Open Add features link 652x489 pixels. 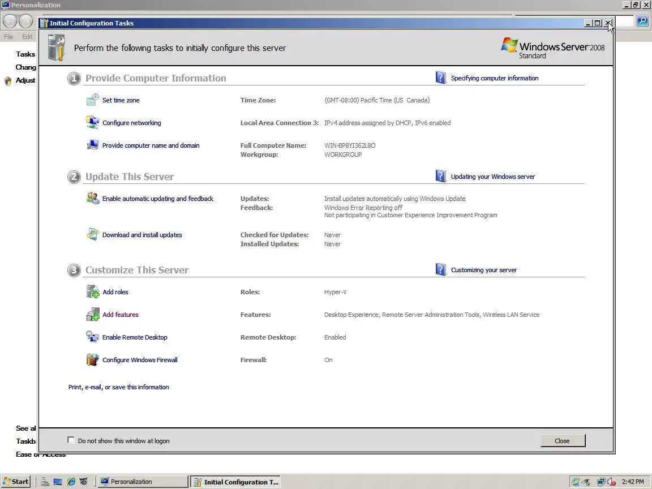pos(121,314)
